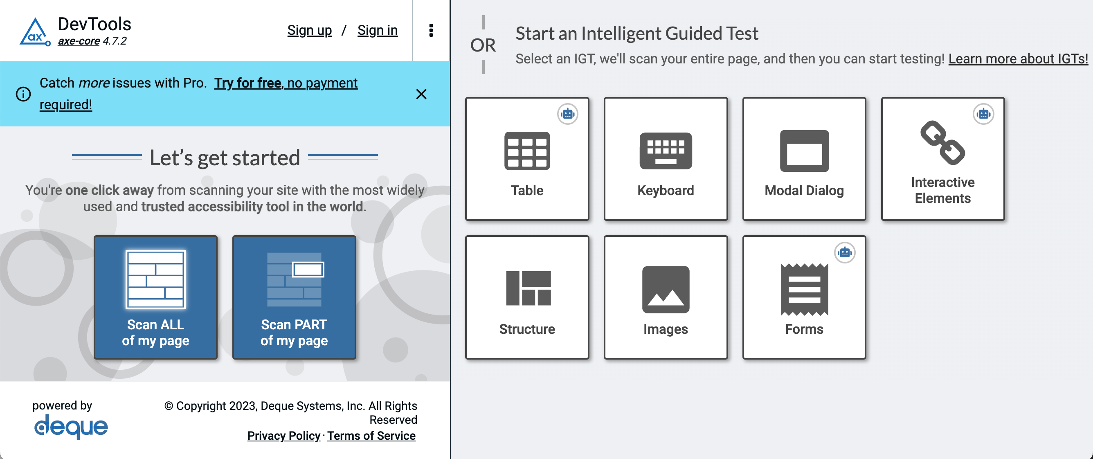Image resolution: width=1093 pixels, height=459 pixels.
Task: Click Scan ALL of my page
Action: [155, 297]
